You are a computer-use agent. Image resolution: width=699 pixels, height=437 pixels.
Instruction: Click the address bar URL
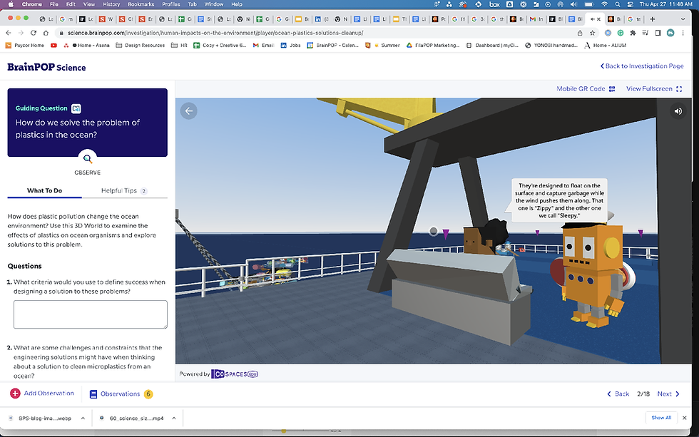(215, 33)
